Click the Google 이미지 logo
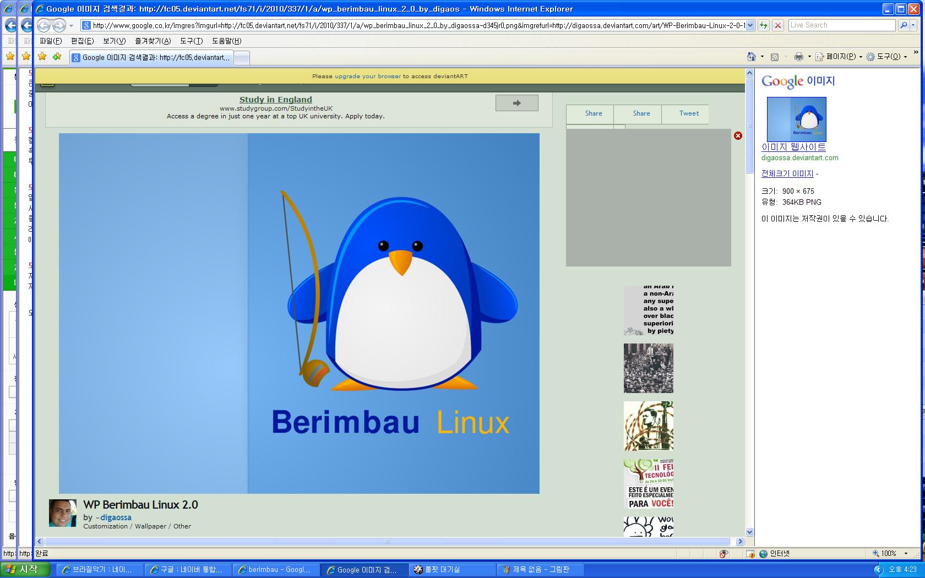Image resolution: width=925 pixels, height=578 pixels. tap(798, 81)
